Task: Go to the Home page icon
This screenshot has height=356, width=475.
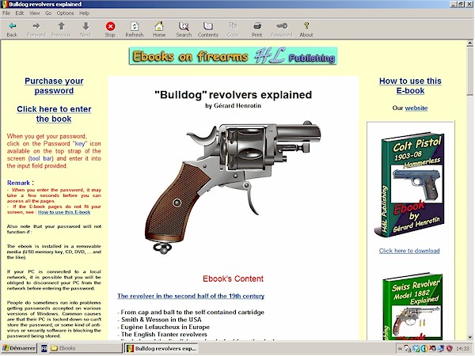Action: 159,29
